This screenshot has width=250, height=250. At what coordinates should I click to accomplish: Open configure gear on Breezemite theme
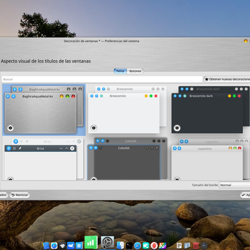click(x=94, y=128)
